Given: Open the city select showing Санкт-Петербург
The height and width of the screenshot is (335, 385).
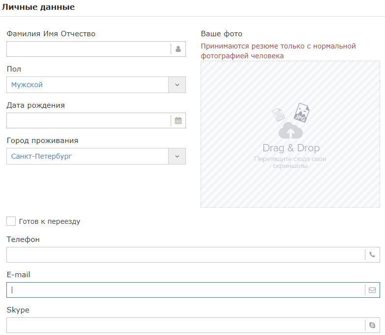Looking at the screenshot, I should click(x=96, y=156).
